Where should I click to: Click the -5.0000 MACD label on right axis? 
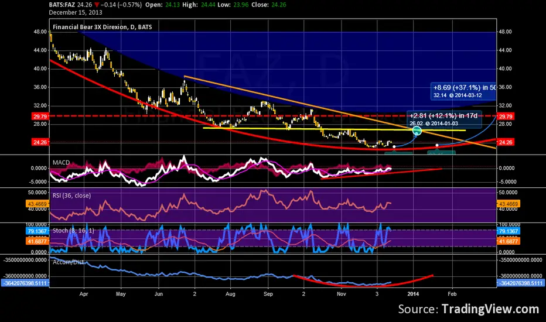coord(508,181)
